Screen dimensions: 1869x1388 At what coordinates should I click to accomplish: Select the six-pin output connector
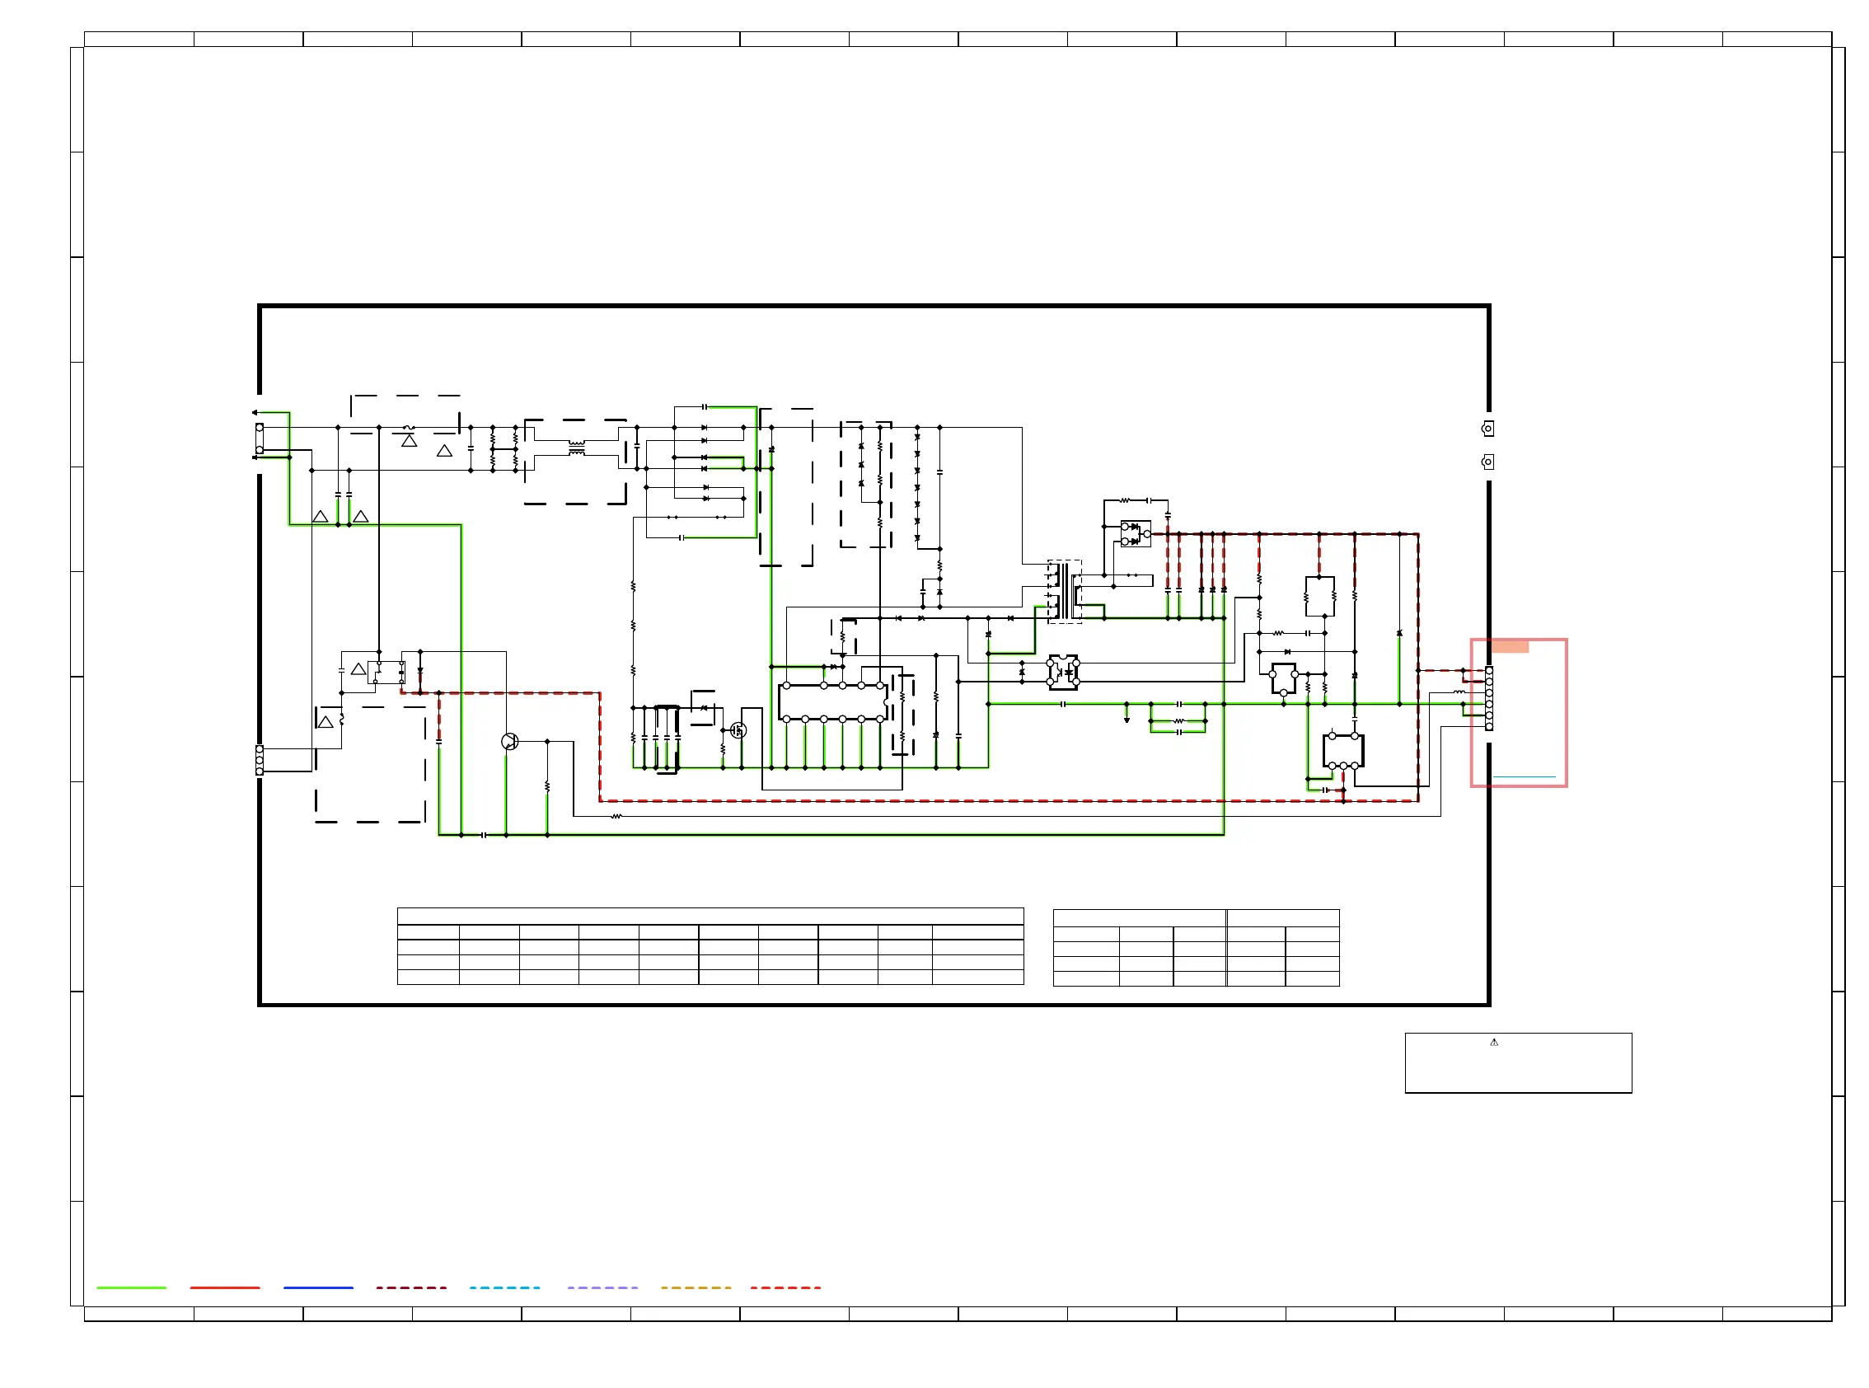coord(1489,698)
